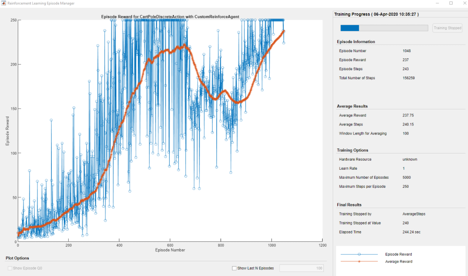Click the Average Reward value 237.75
This screenshot has width=468, height=276.
click(408, 115)
